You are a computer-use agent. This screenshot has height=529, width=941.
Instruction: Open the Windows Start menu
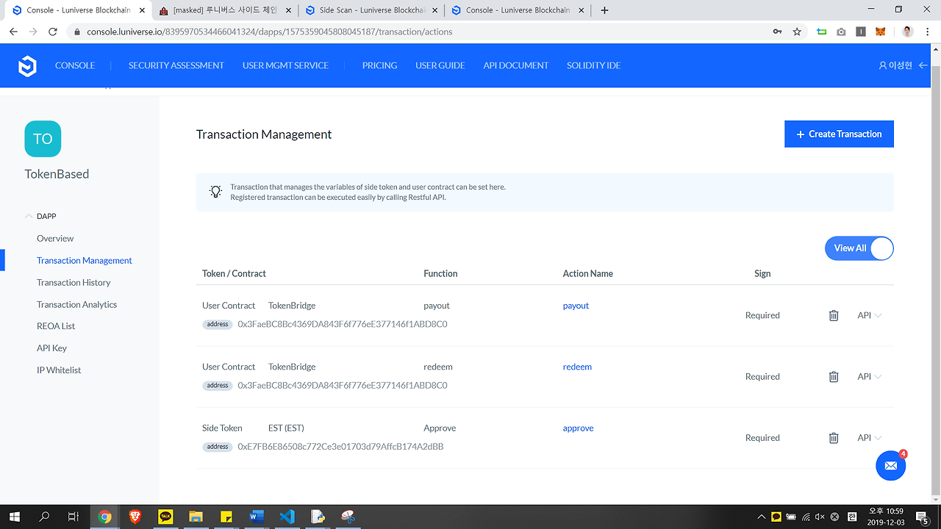(15, 517)
